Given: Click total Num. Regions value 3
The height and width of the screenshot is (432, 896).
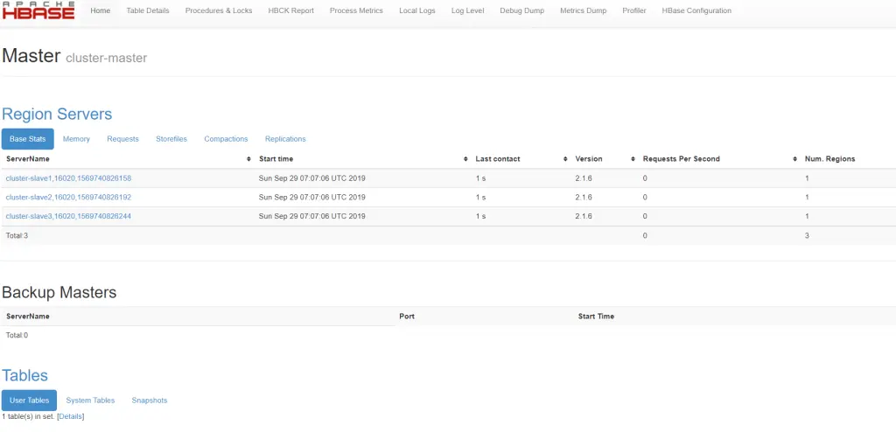Looking at the screenshot, I should point(807,235).
